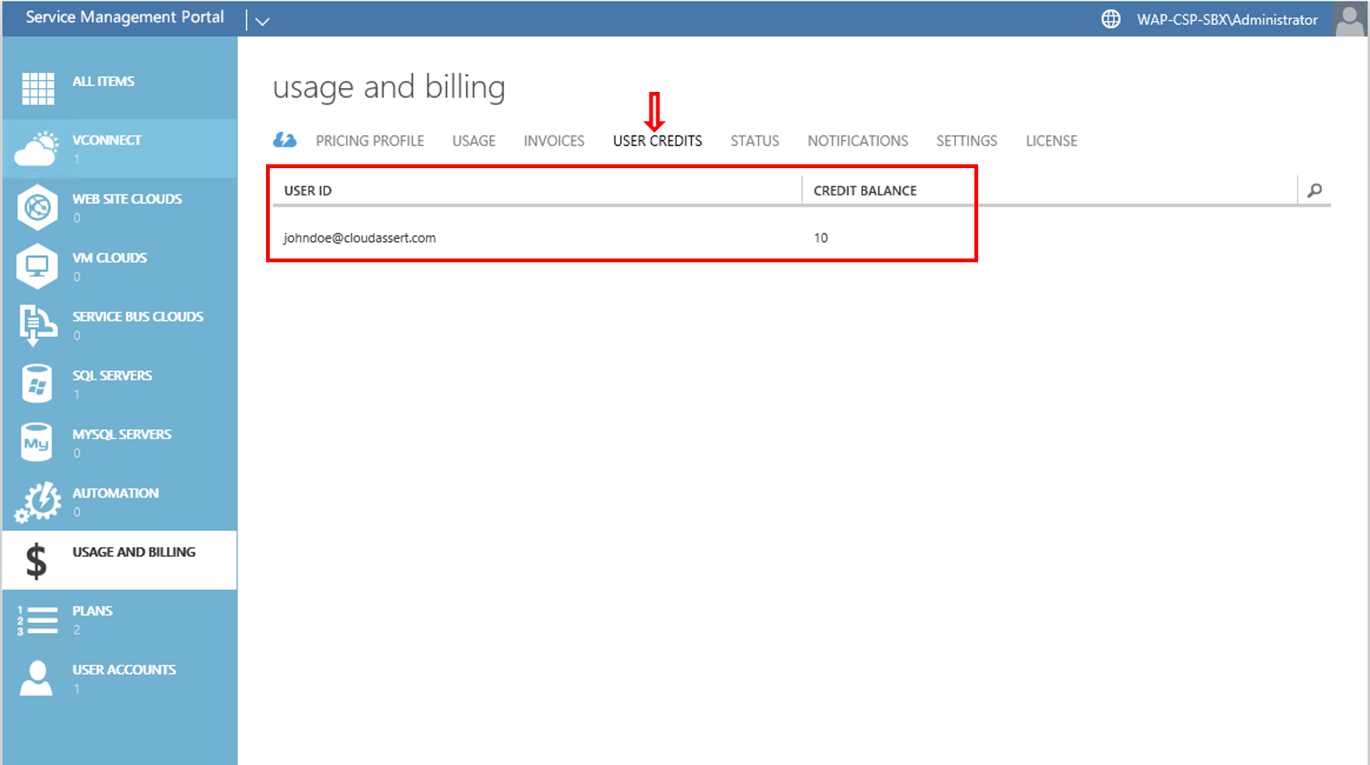Open the All Items grid icon
The image size is (1370, 765).
38,88
